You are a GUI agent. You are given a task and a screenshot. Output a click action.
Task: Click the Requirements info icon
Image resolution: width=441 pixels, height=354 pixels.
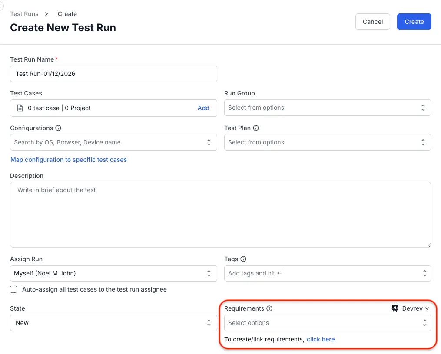click(x=270, y=308)
